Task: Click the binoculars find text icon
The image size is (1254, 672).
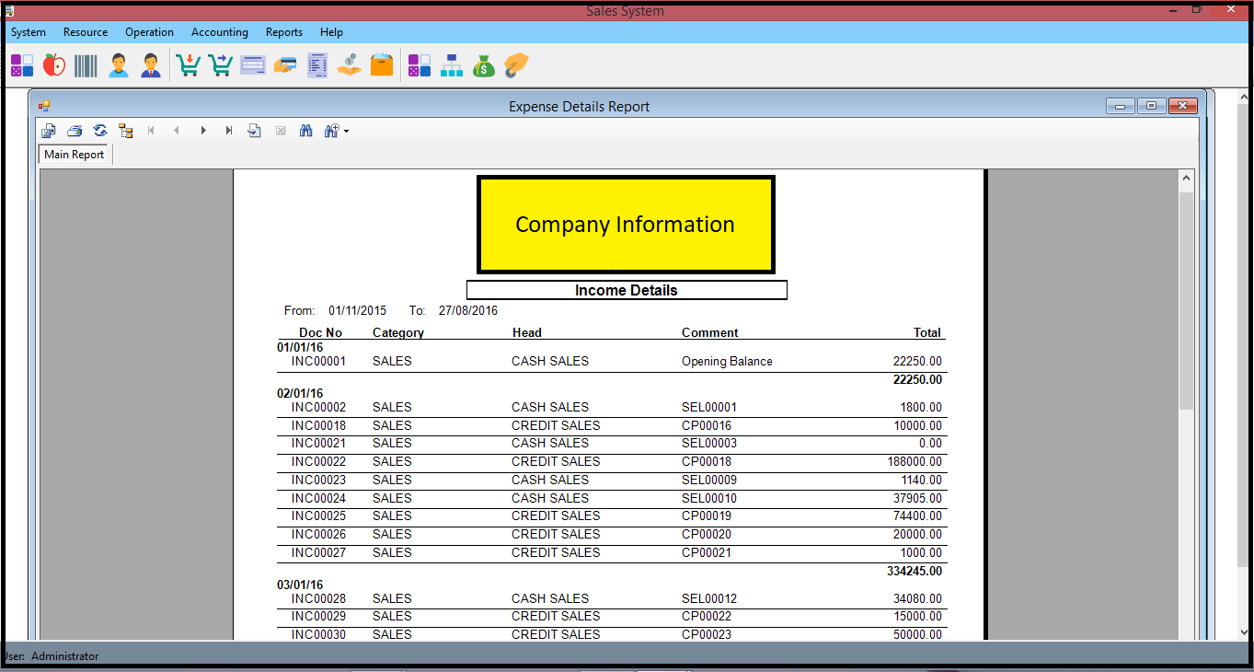Action: [x=306, y=131]
